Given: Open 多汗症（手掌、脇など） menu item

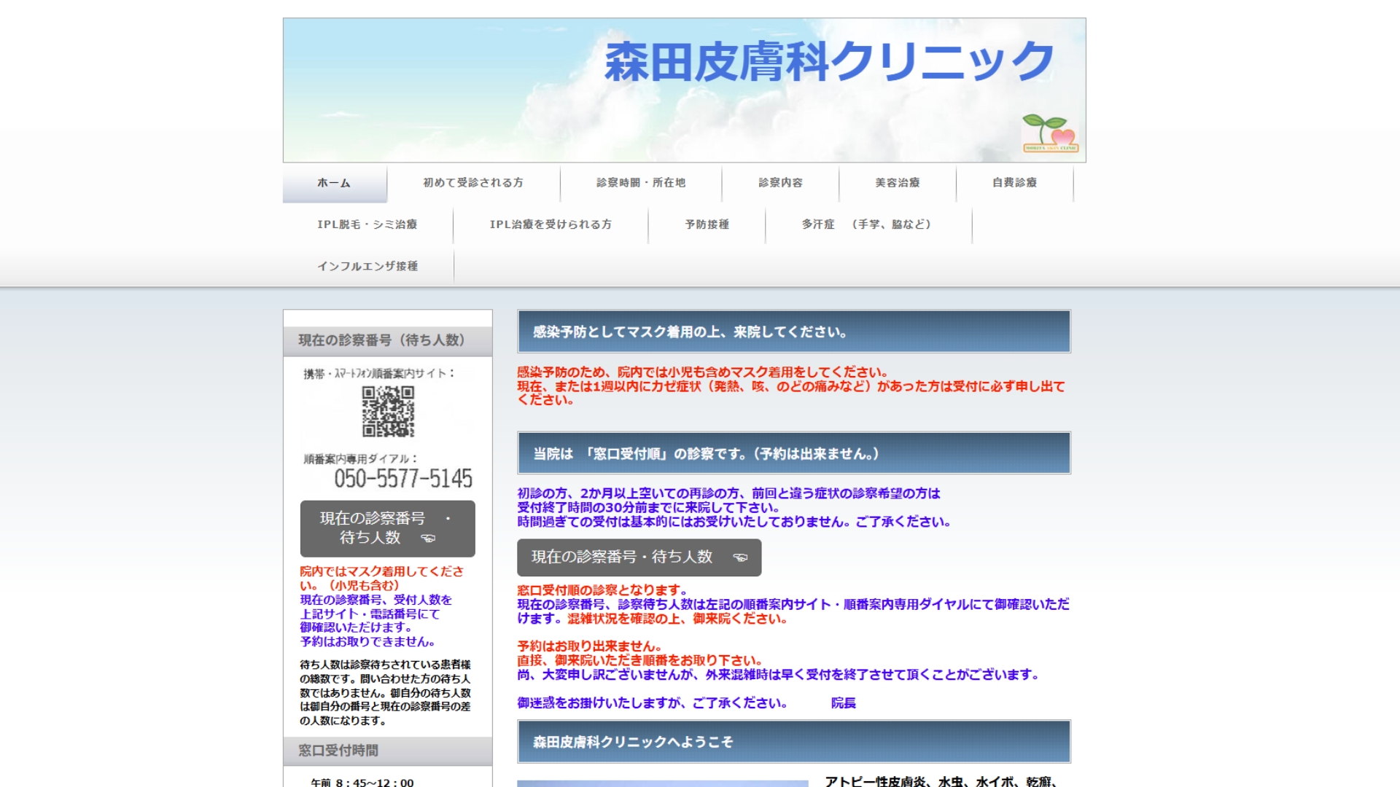Looking at the screenshot, I should coord(868,224).
